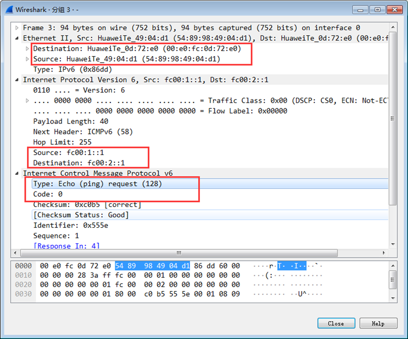Open Help for the packet dialog
The height and width of the screenshot is (339, 408).
tap(378, 323)
